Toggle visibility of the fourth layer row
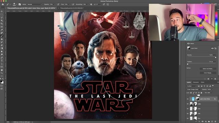 click(x=188, y=113)
